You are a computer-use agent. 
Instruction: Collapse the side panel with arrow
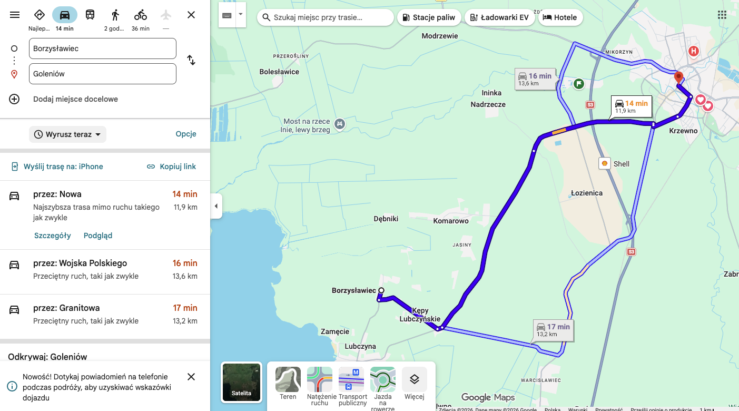tap(216, 206)
